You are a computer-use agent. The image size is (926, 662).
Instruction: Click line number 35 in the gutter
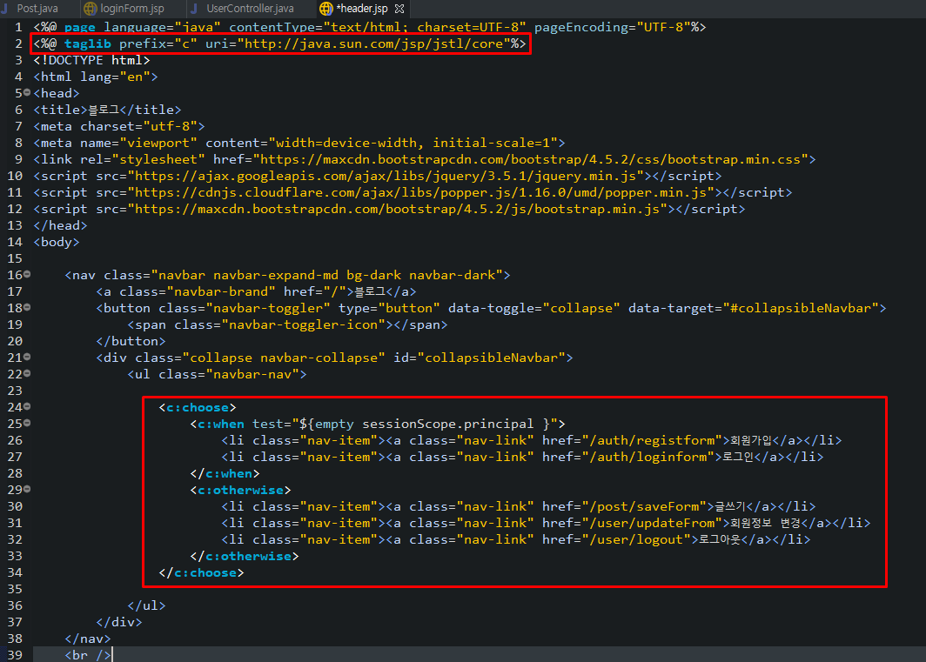click(x=15, y=590)
